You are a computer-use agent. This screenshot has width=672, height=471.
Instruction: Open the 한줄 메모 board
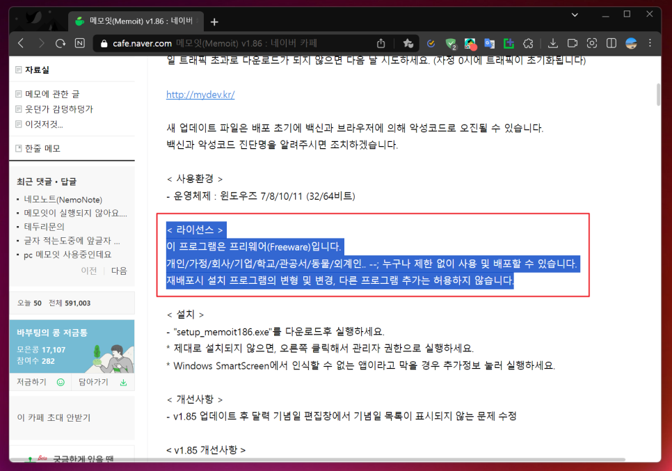pos(42,148)
